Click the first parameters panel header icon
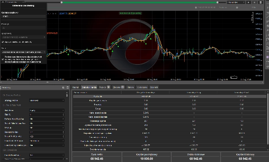The image size is (269, 162). pyautogui.click(x=63, y=88)
